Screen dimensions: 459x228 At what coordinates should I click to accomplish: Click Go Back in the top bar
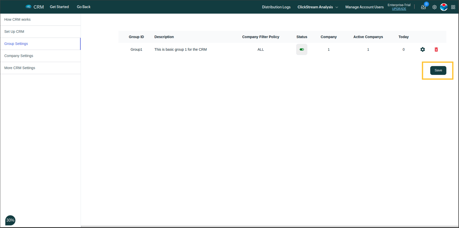(84, 7)
